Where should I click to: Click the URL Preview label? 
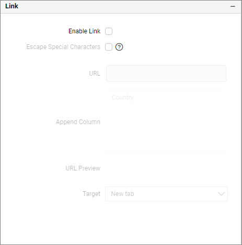(83, 168)
